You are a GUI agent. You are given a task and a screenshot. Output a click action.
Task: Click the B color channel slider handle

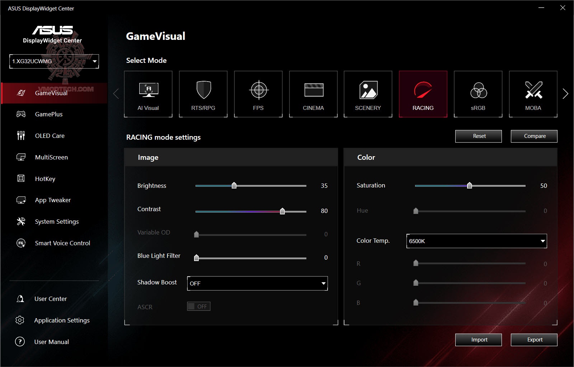(x=416, y=302)
